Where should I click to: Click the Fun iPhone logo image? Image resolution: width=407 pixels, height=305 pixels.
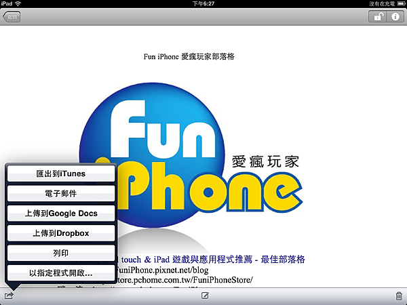(191, 156)
